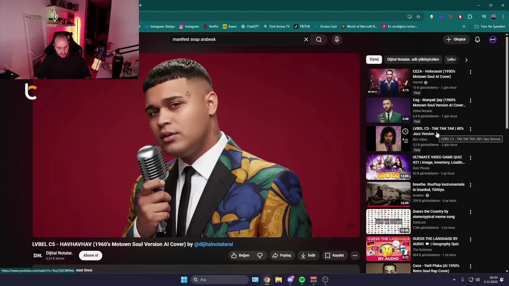Image resolution: width=509 pixels, height=286 pixels.
Task: Start voice search with microphone icon
Action: pos(337,39)
